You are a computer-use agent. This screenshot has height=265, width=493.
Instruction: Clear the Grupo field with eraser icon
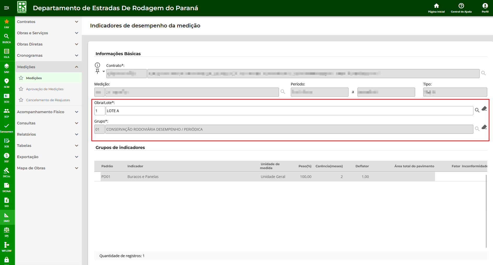click(x=484, y=127)
